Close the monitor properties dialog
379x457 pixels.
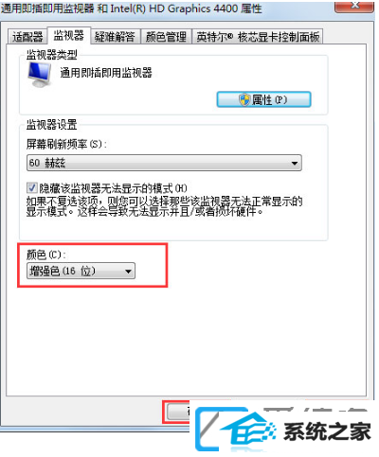[x=354, y=7]
